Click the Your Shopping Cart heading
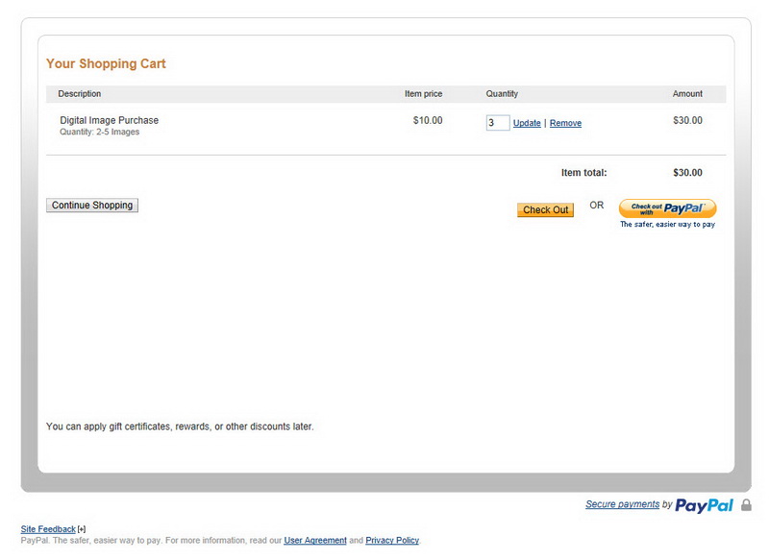769x560 pixels. tap(106, 63)
